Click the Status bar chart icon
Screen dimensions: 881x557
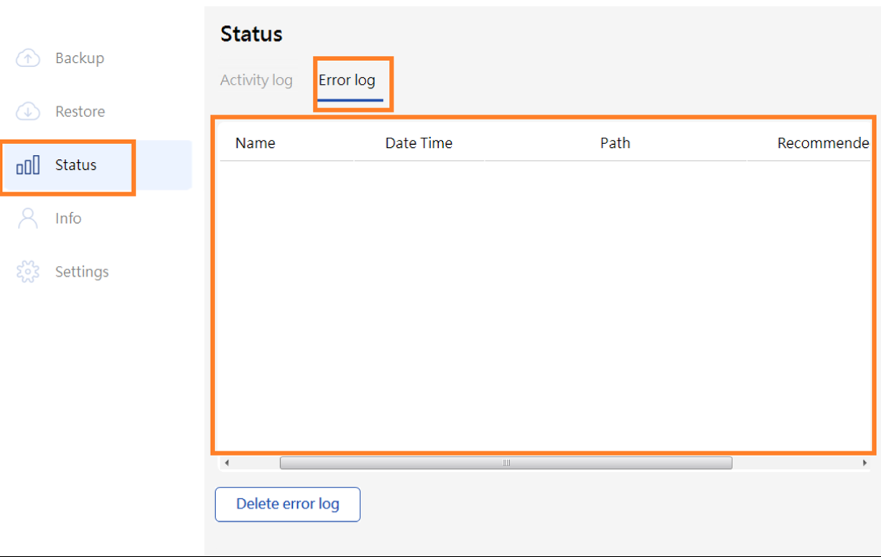click(x=28, y=166)
